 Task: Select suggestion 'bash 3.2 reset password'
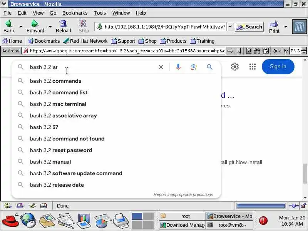click(116, 150)
